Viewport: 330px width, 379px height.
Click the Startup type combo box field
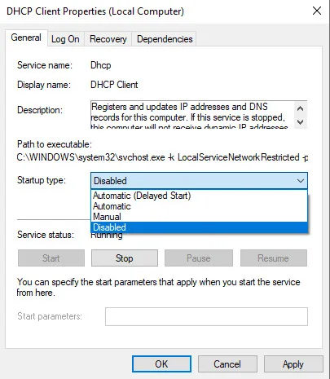pyautogui.click(x=199, y=181)
